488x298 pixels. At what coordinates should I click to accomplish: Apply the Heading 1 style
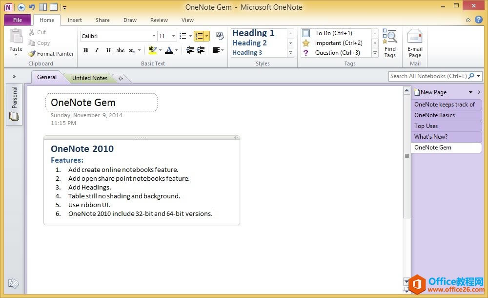253,33
